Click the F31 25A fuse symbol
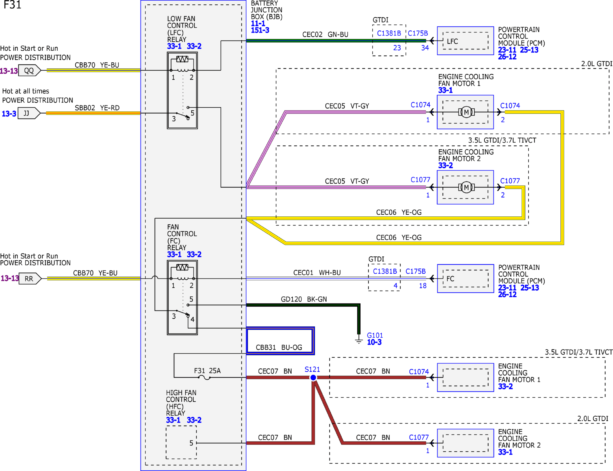613x471 pixels. pyautogui.click(x=205, y=378)
